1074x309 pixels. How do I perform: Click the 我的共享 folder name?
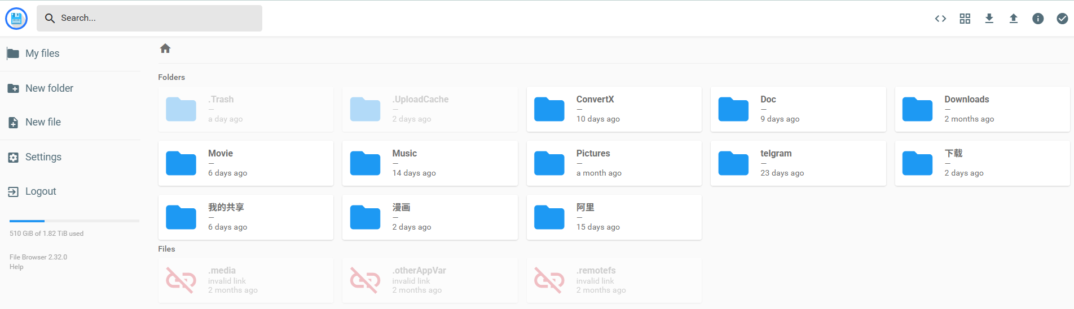point(226,207)
